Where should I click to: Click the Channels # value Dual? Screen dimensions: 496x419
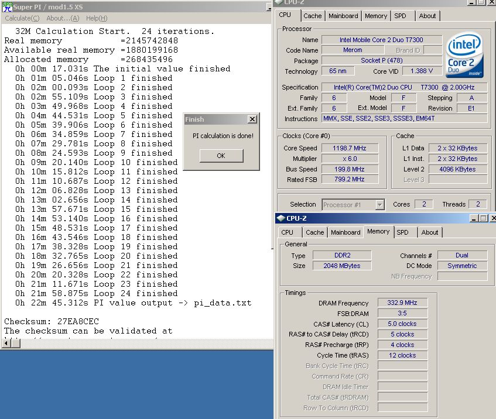point(462,255)
